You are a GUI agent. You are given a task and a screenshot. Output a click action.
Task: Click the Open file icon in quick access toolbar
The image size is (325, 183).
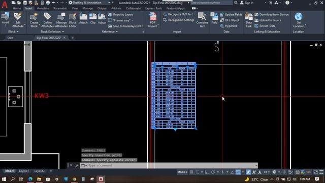pyautogui.click(x=19, y=3)
